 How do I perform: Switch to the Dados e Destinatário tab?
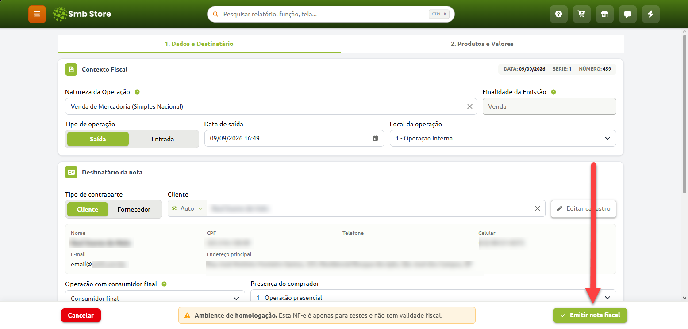click(199, 44)
